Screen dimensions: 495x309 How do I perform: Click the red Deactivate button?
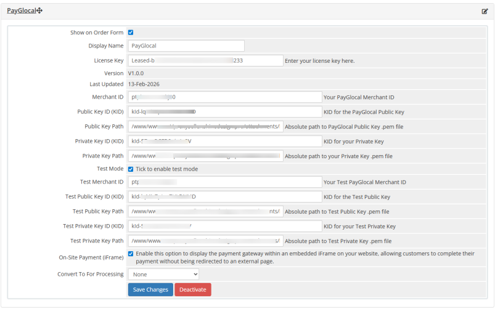point(193,290)
